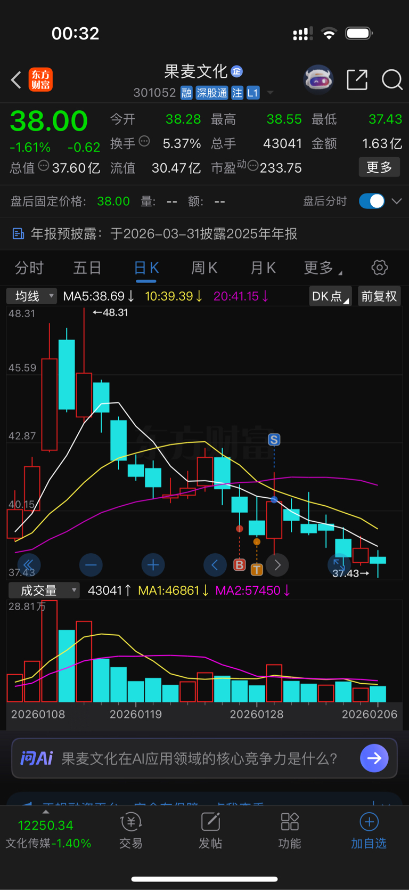The width and height of the screenshot is (409, 890).
Task: Show 换手 info icon
Action: [144, 141]
